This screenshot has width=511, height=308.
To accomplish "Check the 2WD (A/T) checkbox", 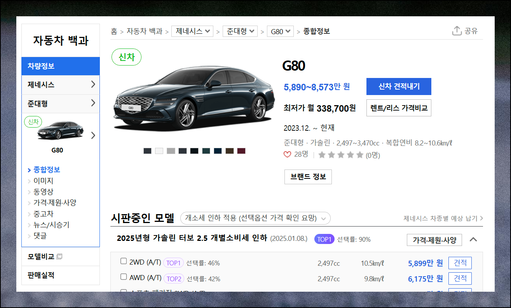I will [x=124, y=261].
